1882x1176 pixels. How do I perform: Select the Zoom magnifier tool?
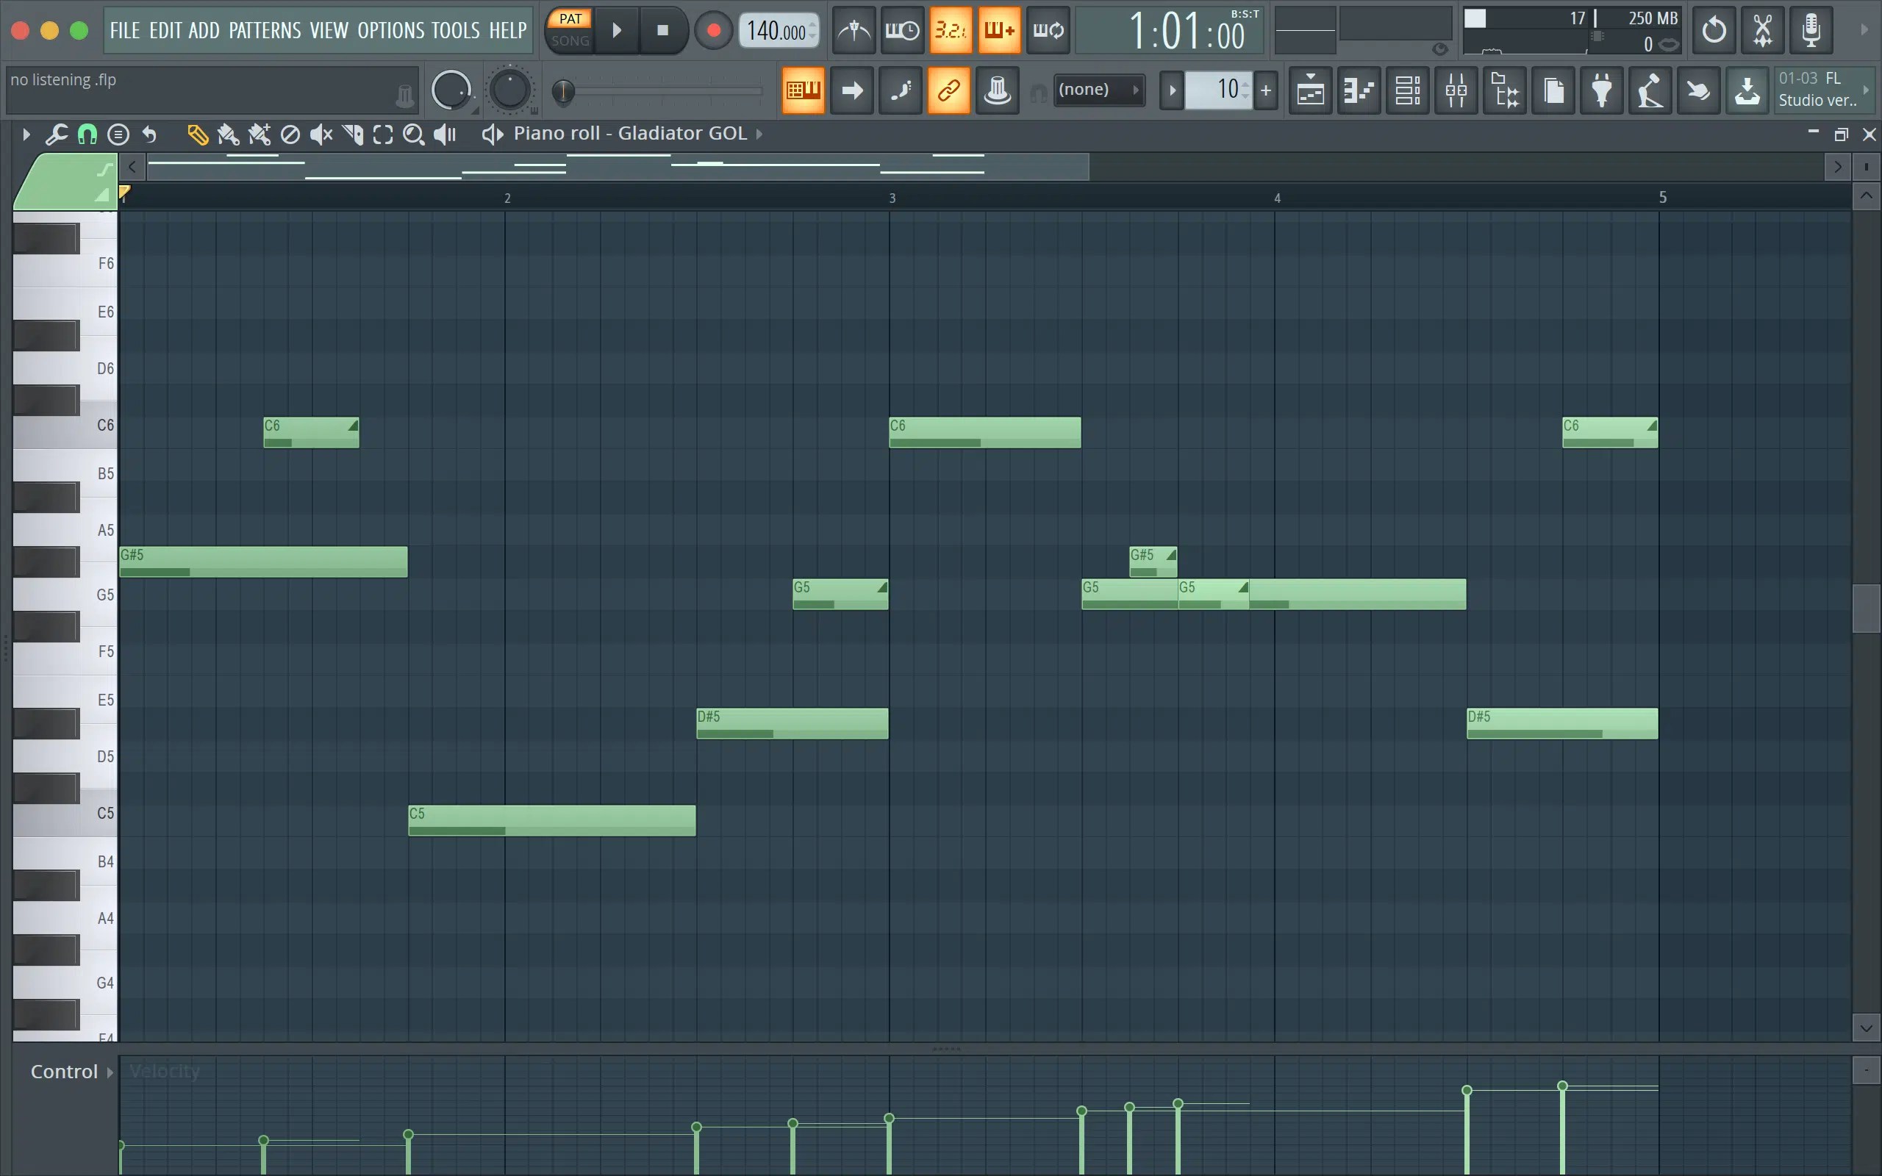pos(414,135)
